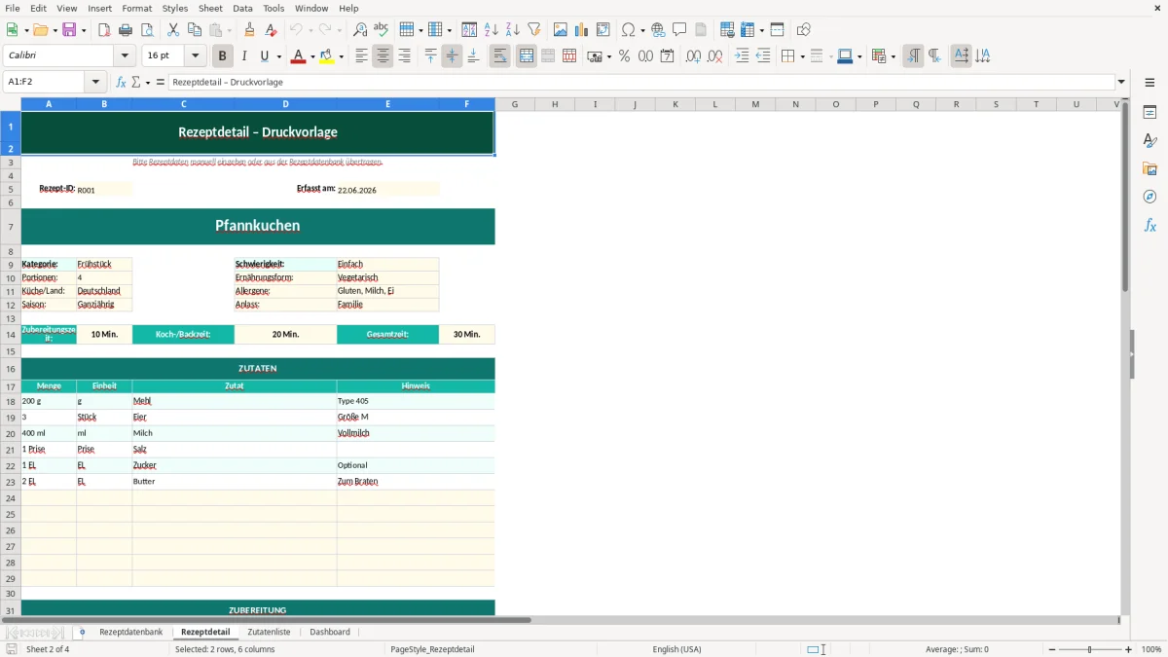
Task: Open the font name dropdown
Action: coord(125,56)
